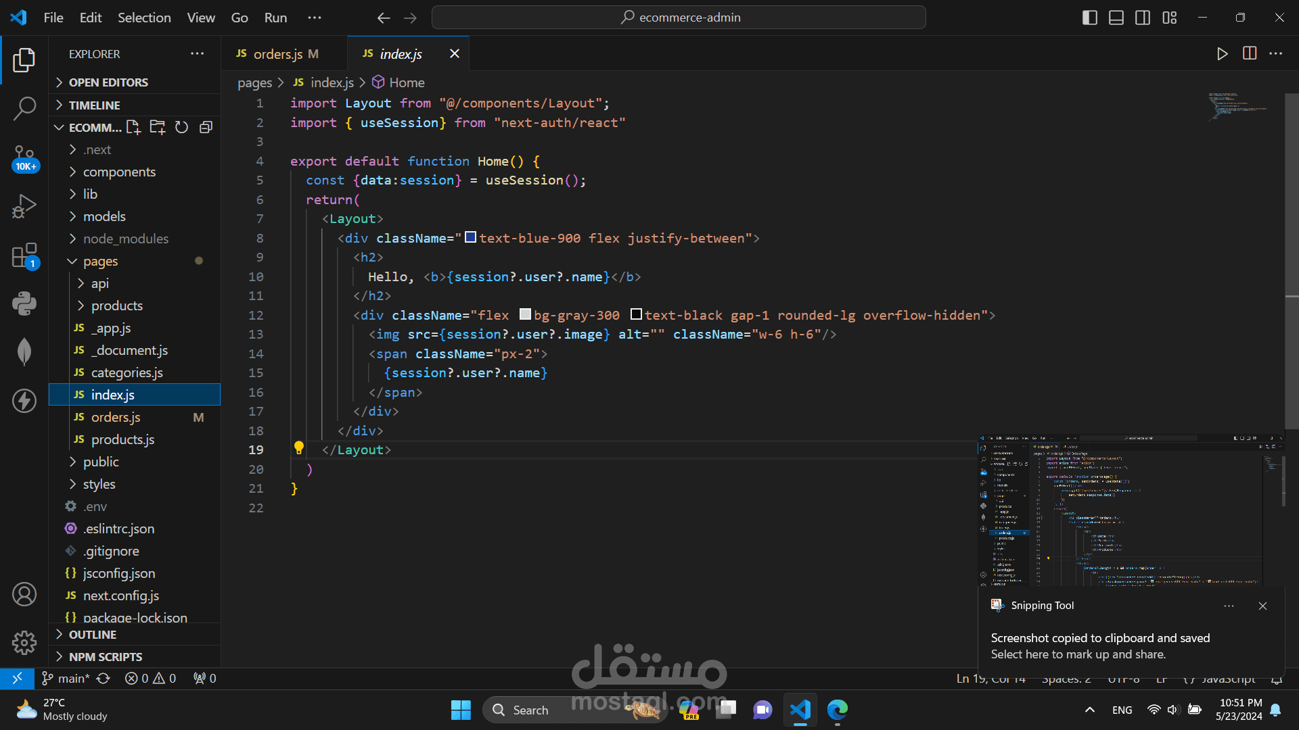
Task: Open the MongoDB leaf icon view
Action: coord(24,351)
